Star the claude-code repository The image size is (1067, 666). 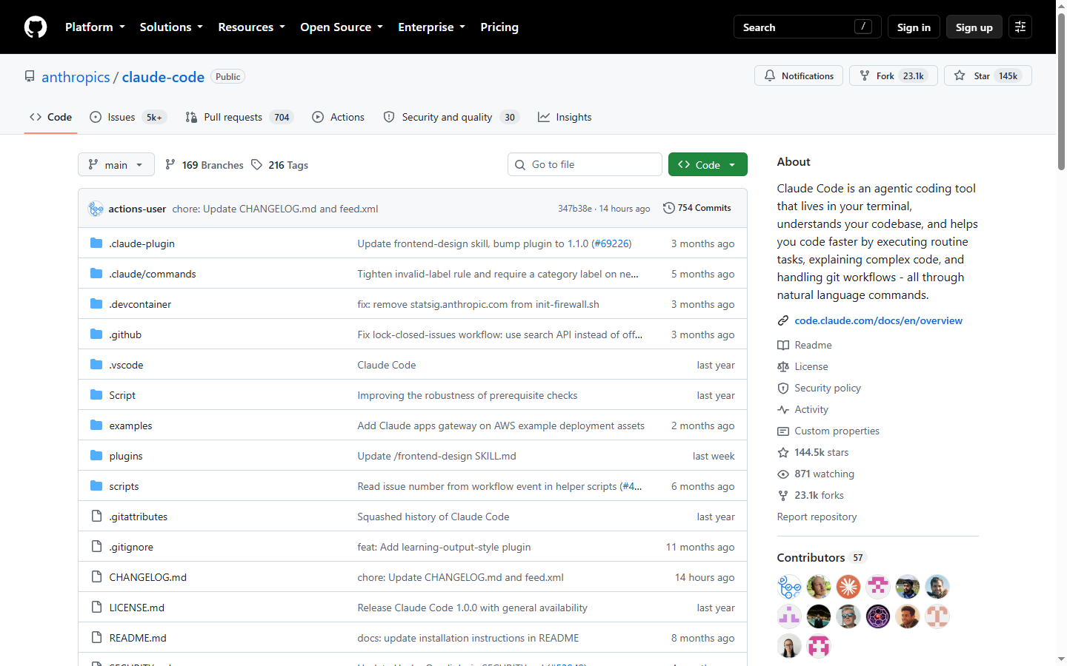(988, 75)
